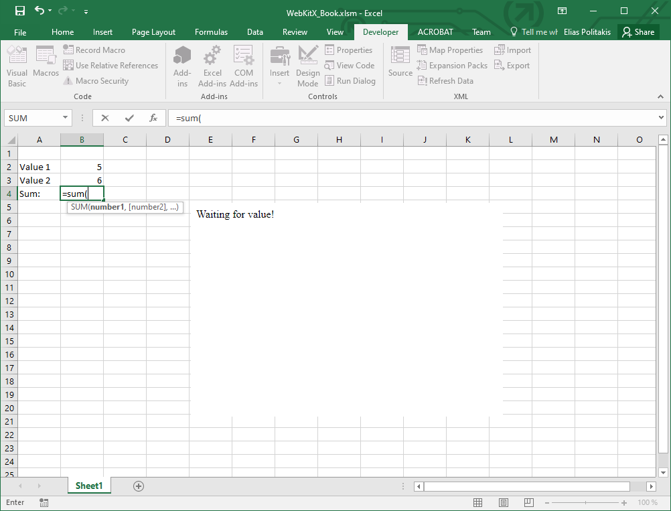This screenshot has width=671, height=511.
Task: Switch to the Home tab
Action: click(x=62, y=32)
